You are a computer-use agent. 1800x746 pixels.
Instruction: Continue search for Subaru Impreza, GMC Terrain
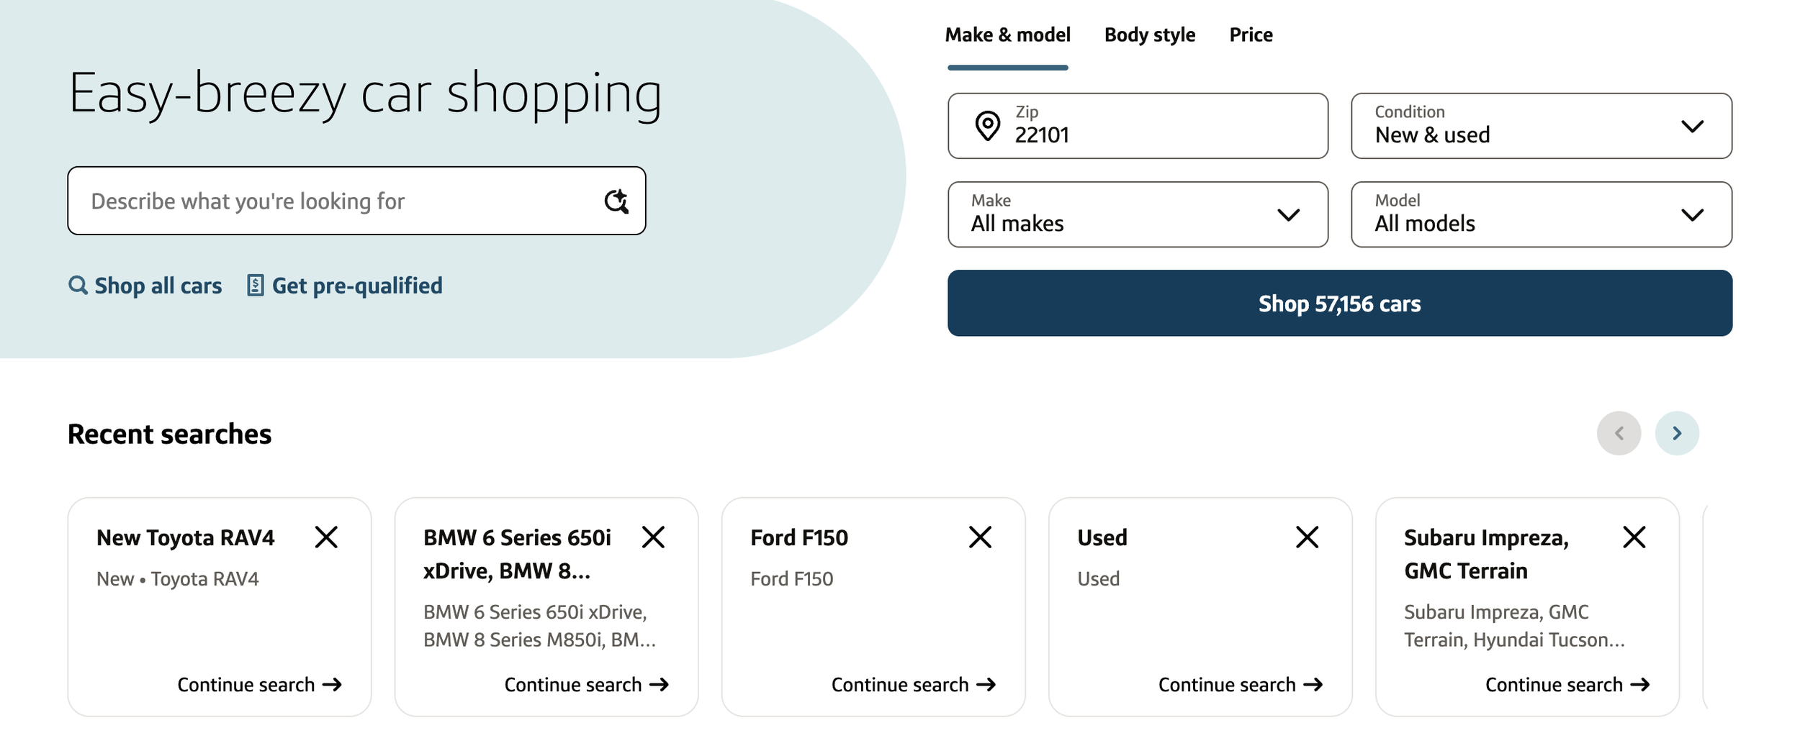pyautogui.click(x=1567, y=684)
